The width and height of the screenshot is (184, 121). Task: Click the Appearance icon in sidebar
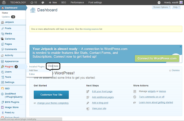tap(2, 62)
